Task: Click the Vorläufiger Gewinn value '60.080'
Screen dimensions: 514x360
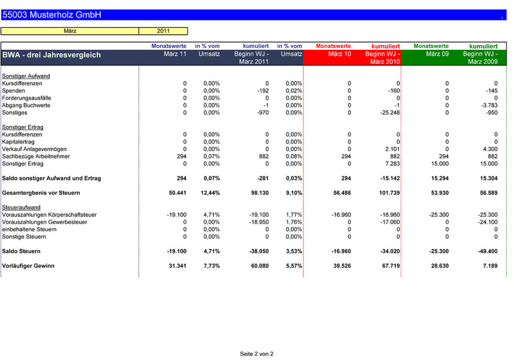Action: point(260,266)
